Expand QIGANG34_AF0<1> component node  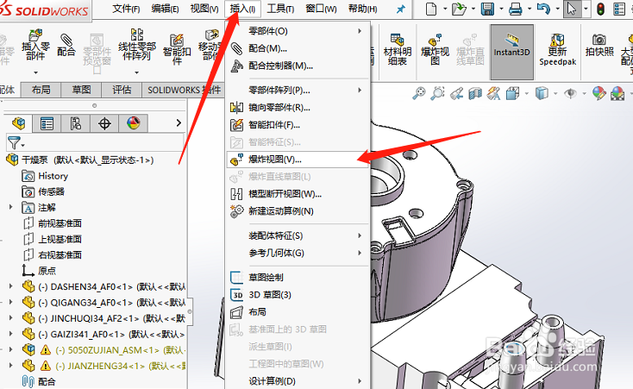[x=11, y=302]
